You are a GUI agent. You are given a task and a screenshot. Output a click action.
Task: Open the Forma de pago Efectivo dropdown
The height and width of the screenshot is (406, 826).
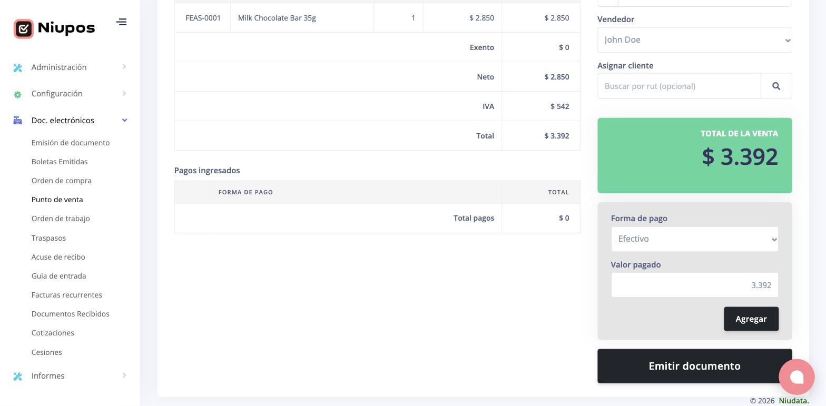click(695, 239)
